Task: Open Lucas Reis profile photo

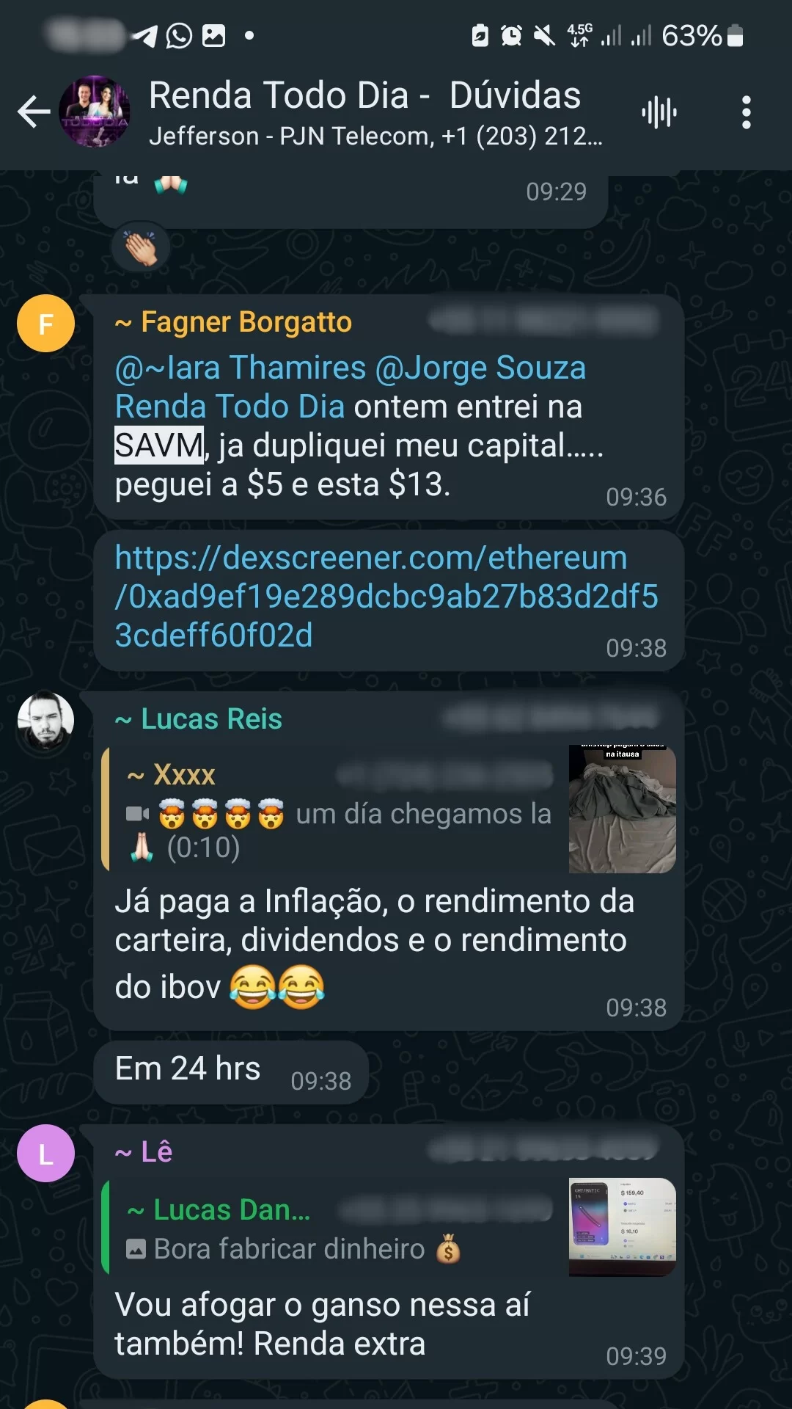Action: click(x=45, y=720)
